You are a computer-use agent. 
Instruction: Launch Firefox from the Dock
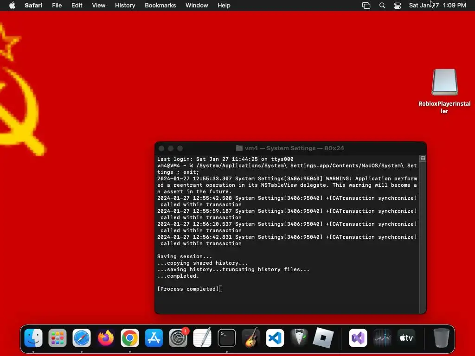pyautogui.click(x=105, y=338)
